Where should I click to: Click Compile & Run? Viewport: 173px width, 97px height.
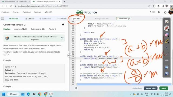click(x=151, y=88)
